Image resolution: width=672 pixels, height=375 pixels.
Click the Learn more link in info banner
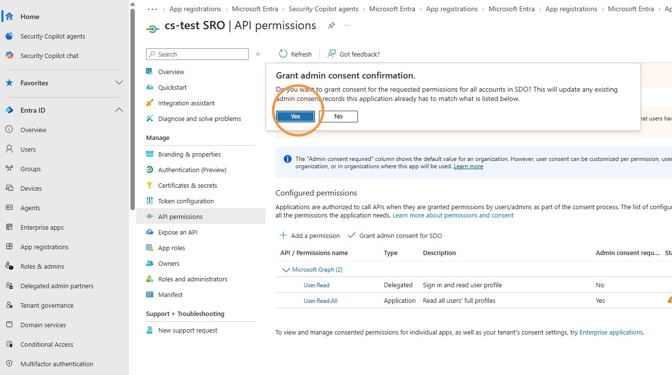click(468, 166)
